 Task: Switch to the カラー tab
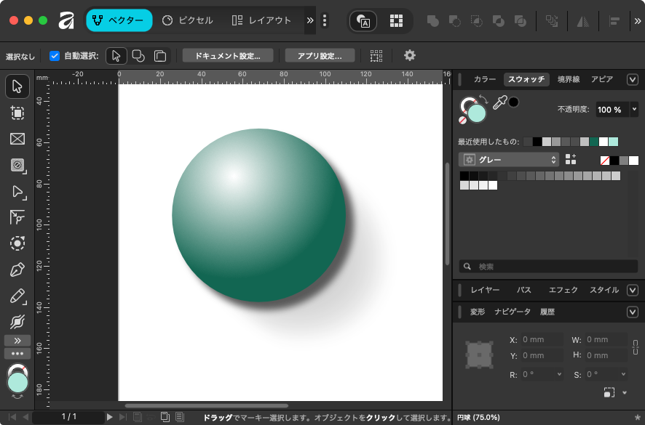click(x=484, y=79)
